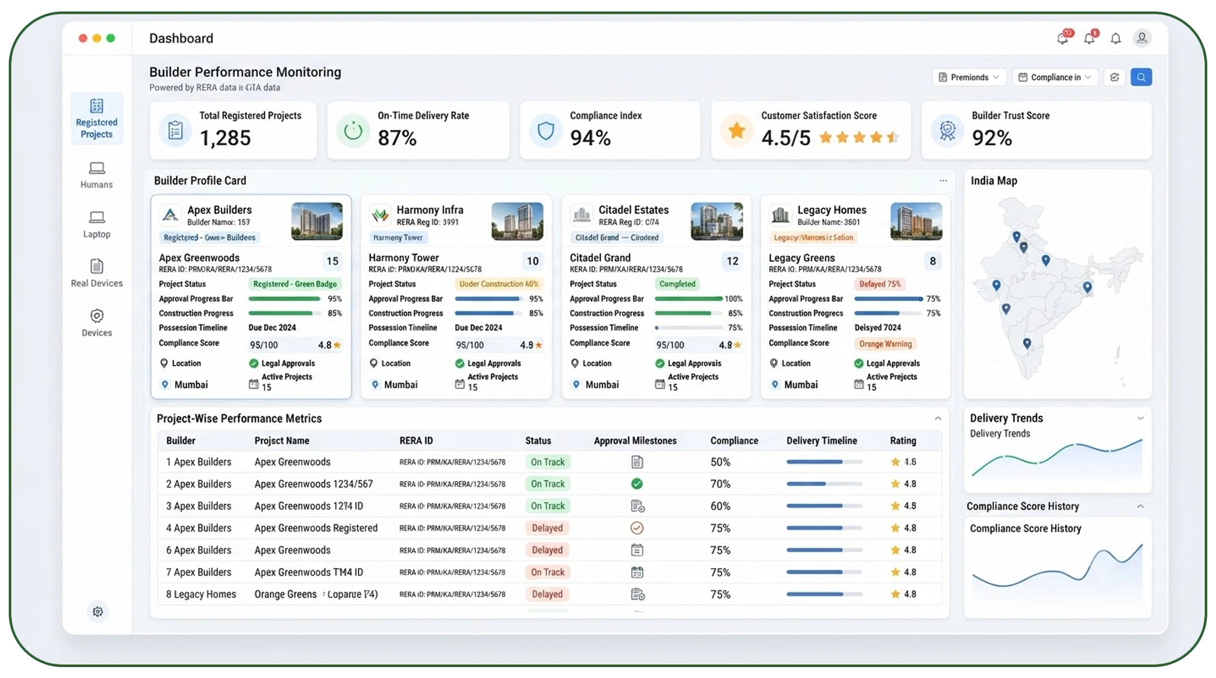Open Builder Profile Card more options menu
The width and height of the screenshot is (1216, 678).
pos(943,180)
